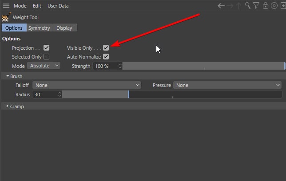Uncheck the Auto Normalize checkbox
This screenshot has width=286, height=181.
tap(106, 57)
